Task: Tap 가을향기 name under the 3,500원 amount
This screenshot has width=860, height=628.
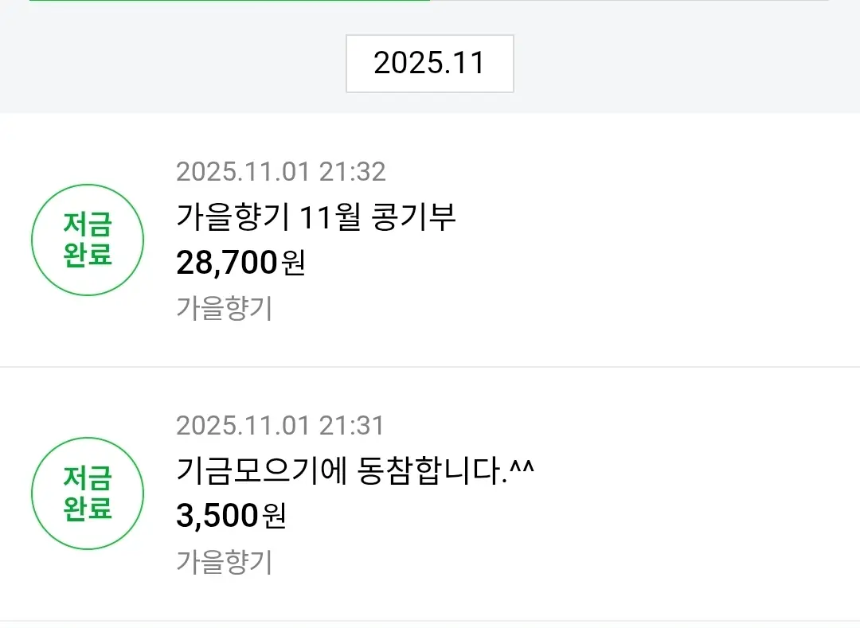Action: [x=224, y=562]
